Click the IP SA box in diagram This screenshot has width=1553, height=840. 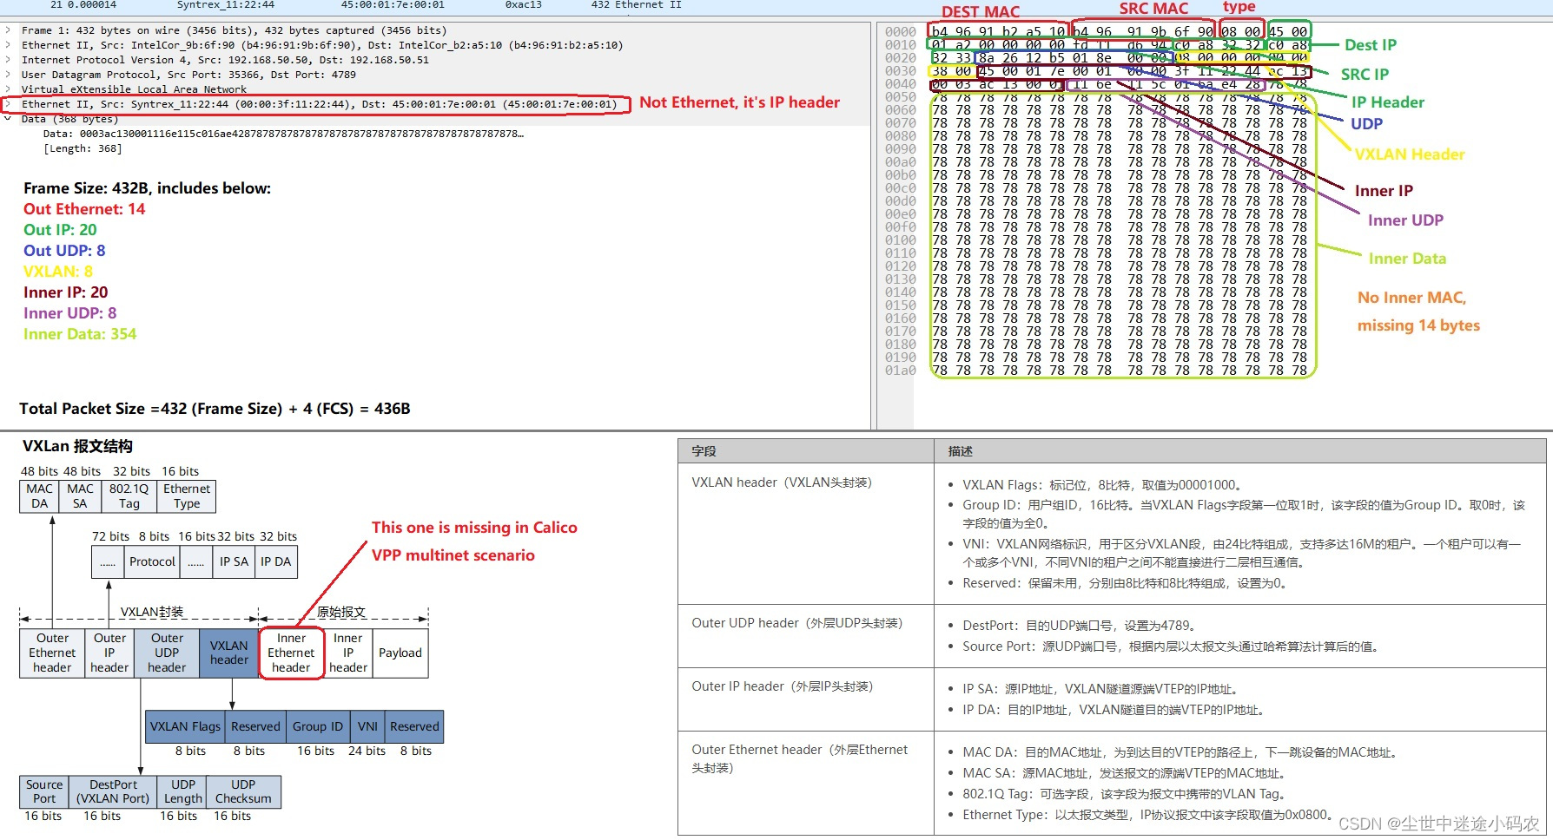pos(235,561)
